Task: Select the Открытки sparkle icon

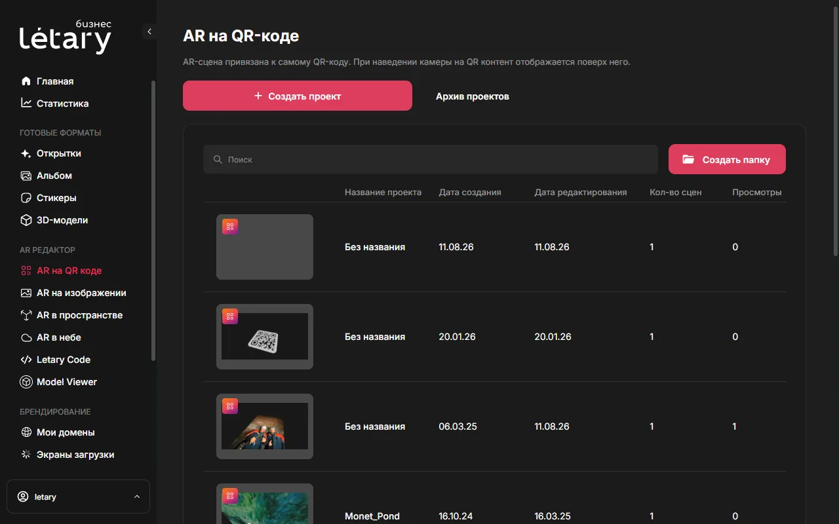Action: click(26, 153)
